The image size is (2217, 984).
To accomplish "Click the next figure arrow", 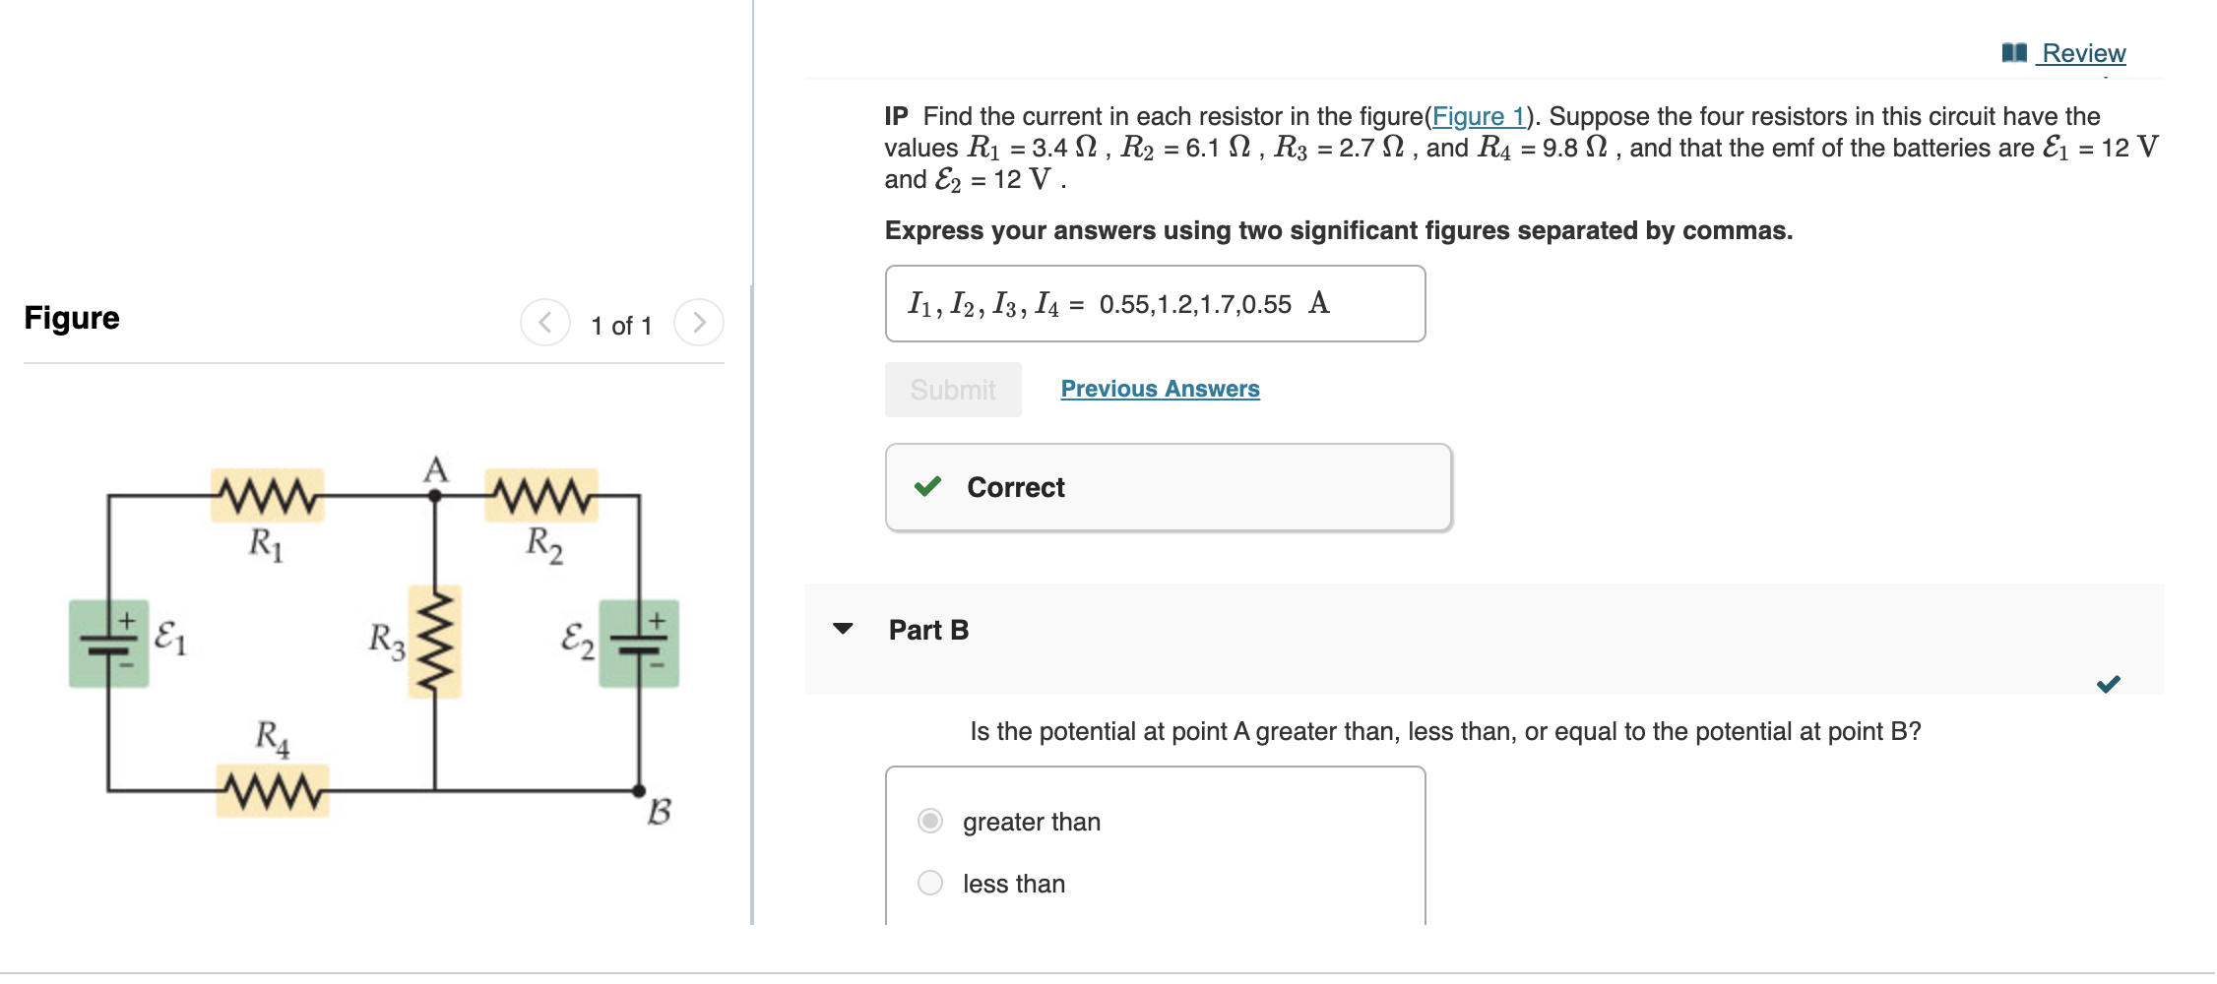I will click(x=699, y=322).
